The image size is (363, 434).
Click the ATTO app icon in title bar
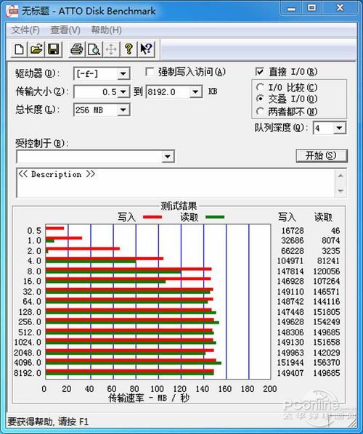tap(12, 11)
